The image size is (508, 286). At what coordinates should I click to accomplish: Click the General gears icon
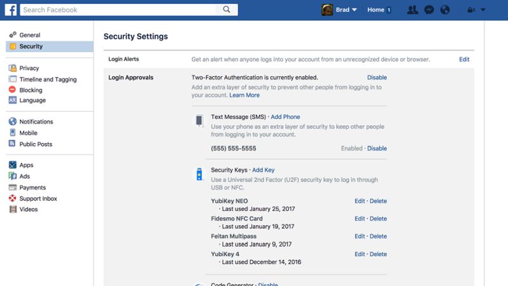13,35
